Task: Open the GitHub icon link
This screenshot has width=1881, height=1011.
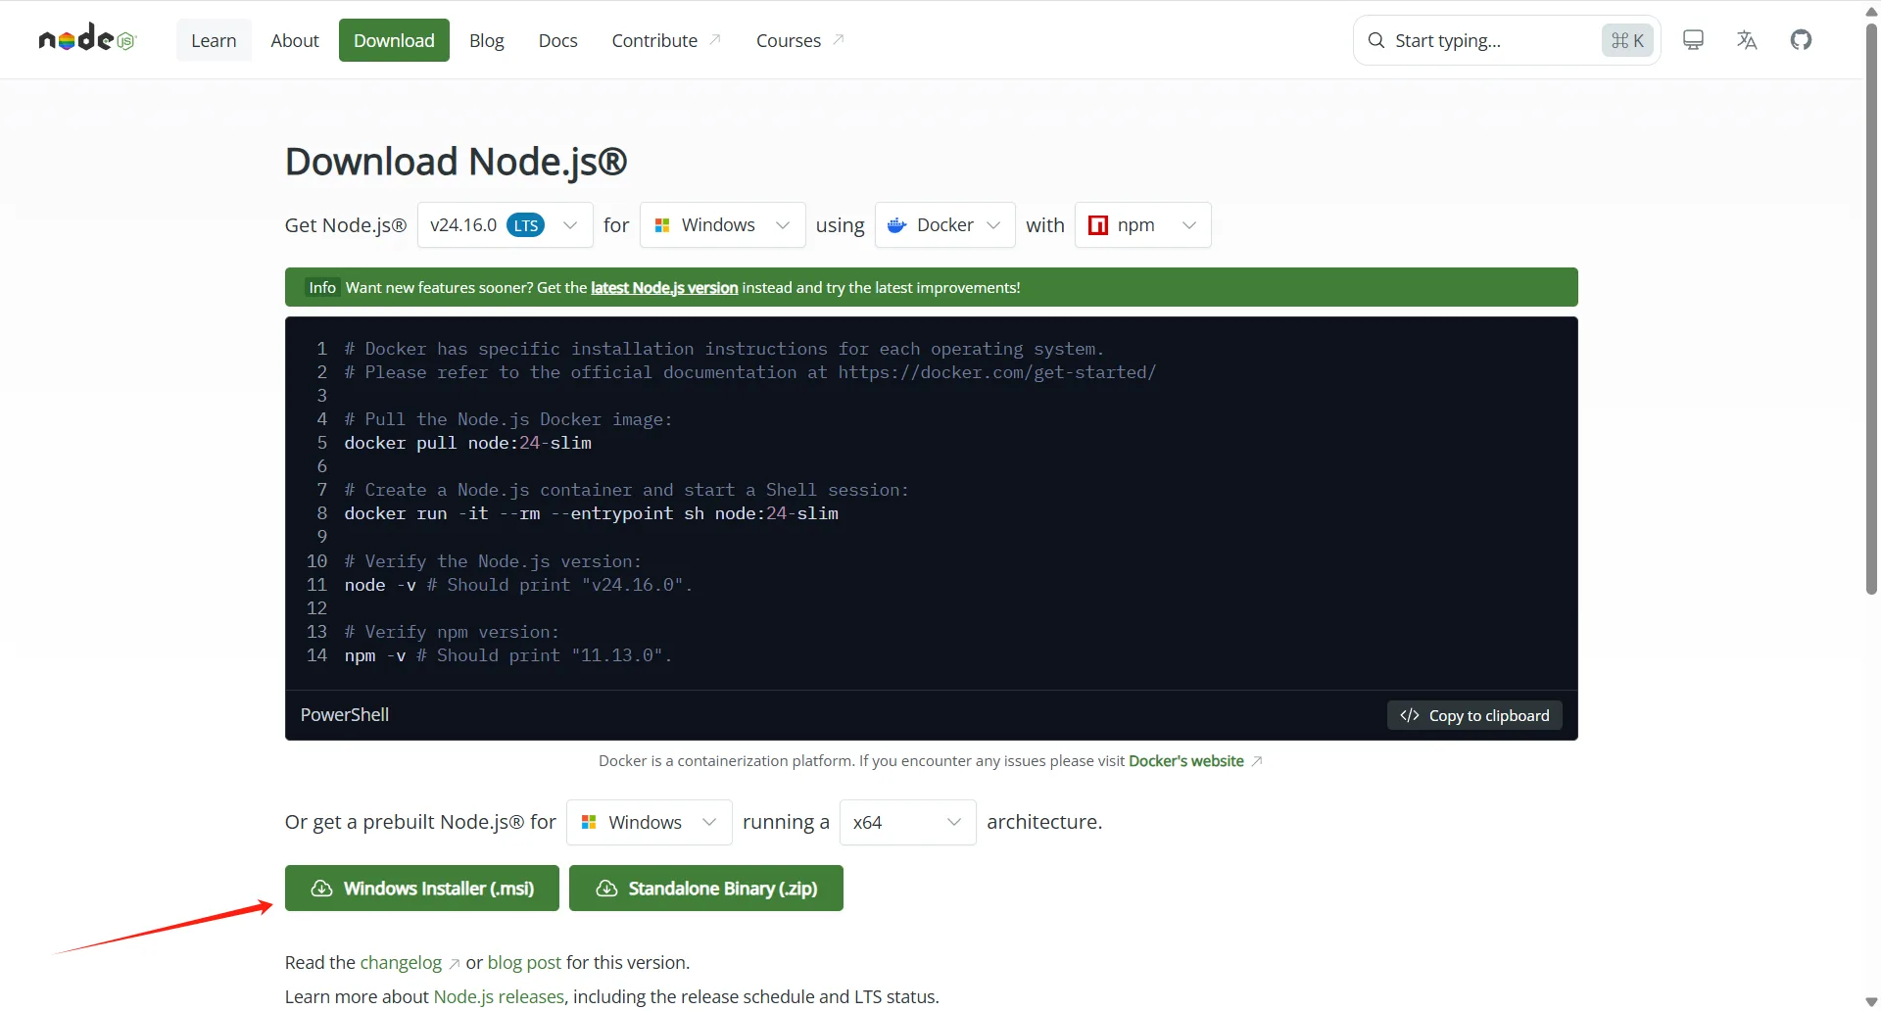Action: (x=1801, y=40)
